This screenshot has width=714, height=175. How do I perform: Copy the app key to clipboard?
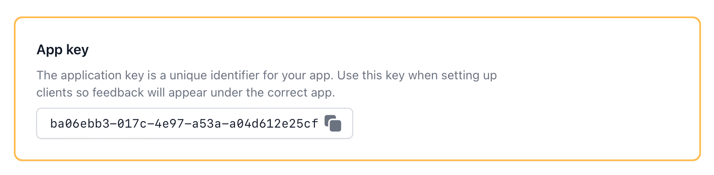pos(333,123)
